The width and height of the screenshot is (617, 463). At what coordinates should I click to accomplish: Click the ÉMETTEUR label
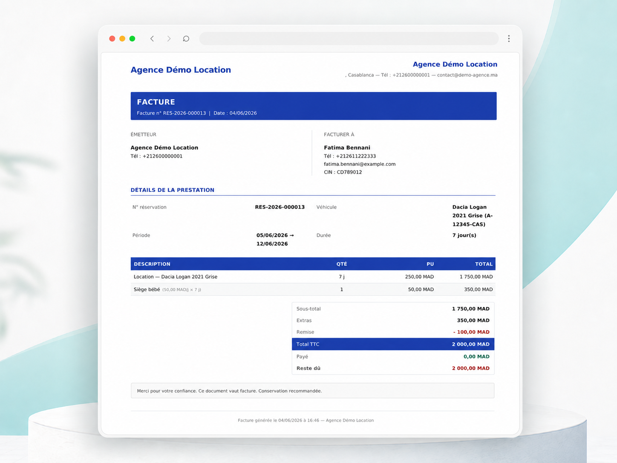tap(144, 135)
